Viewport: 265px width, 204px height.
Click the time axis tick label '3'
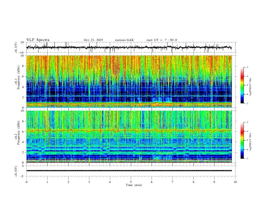[x=89, y=182]
